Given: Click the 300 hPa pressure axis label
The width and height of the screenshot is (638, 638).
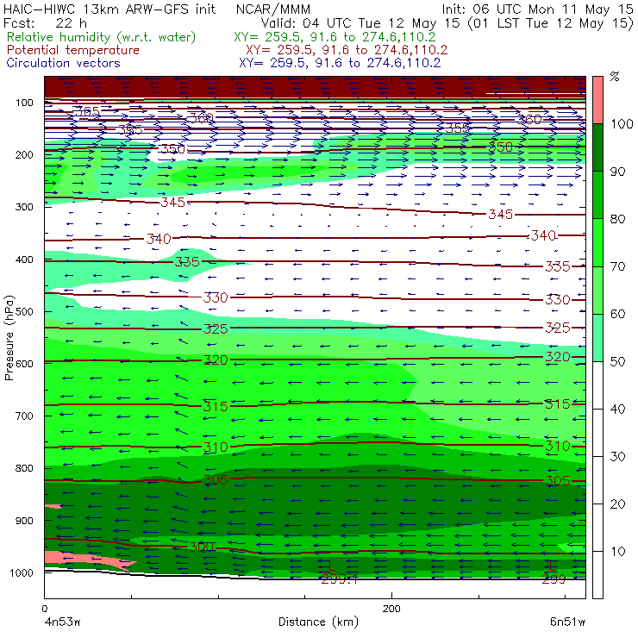Looking at the screenshot, I should tap(24, 207).
